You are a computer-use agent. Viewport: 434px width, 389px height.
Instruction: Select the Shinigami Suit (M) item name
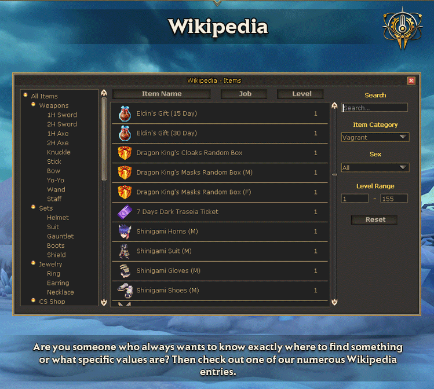pyautogui.click(x=164, y=251)
